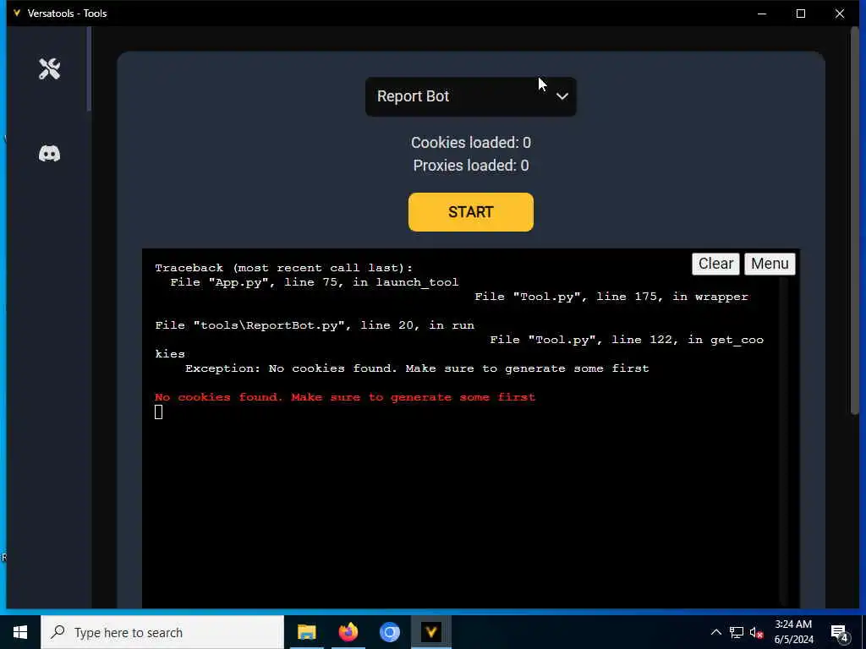Click the taskbar search box
This screenshot has width=866, height=649.
click(x=162, y=632)
